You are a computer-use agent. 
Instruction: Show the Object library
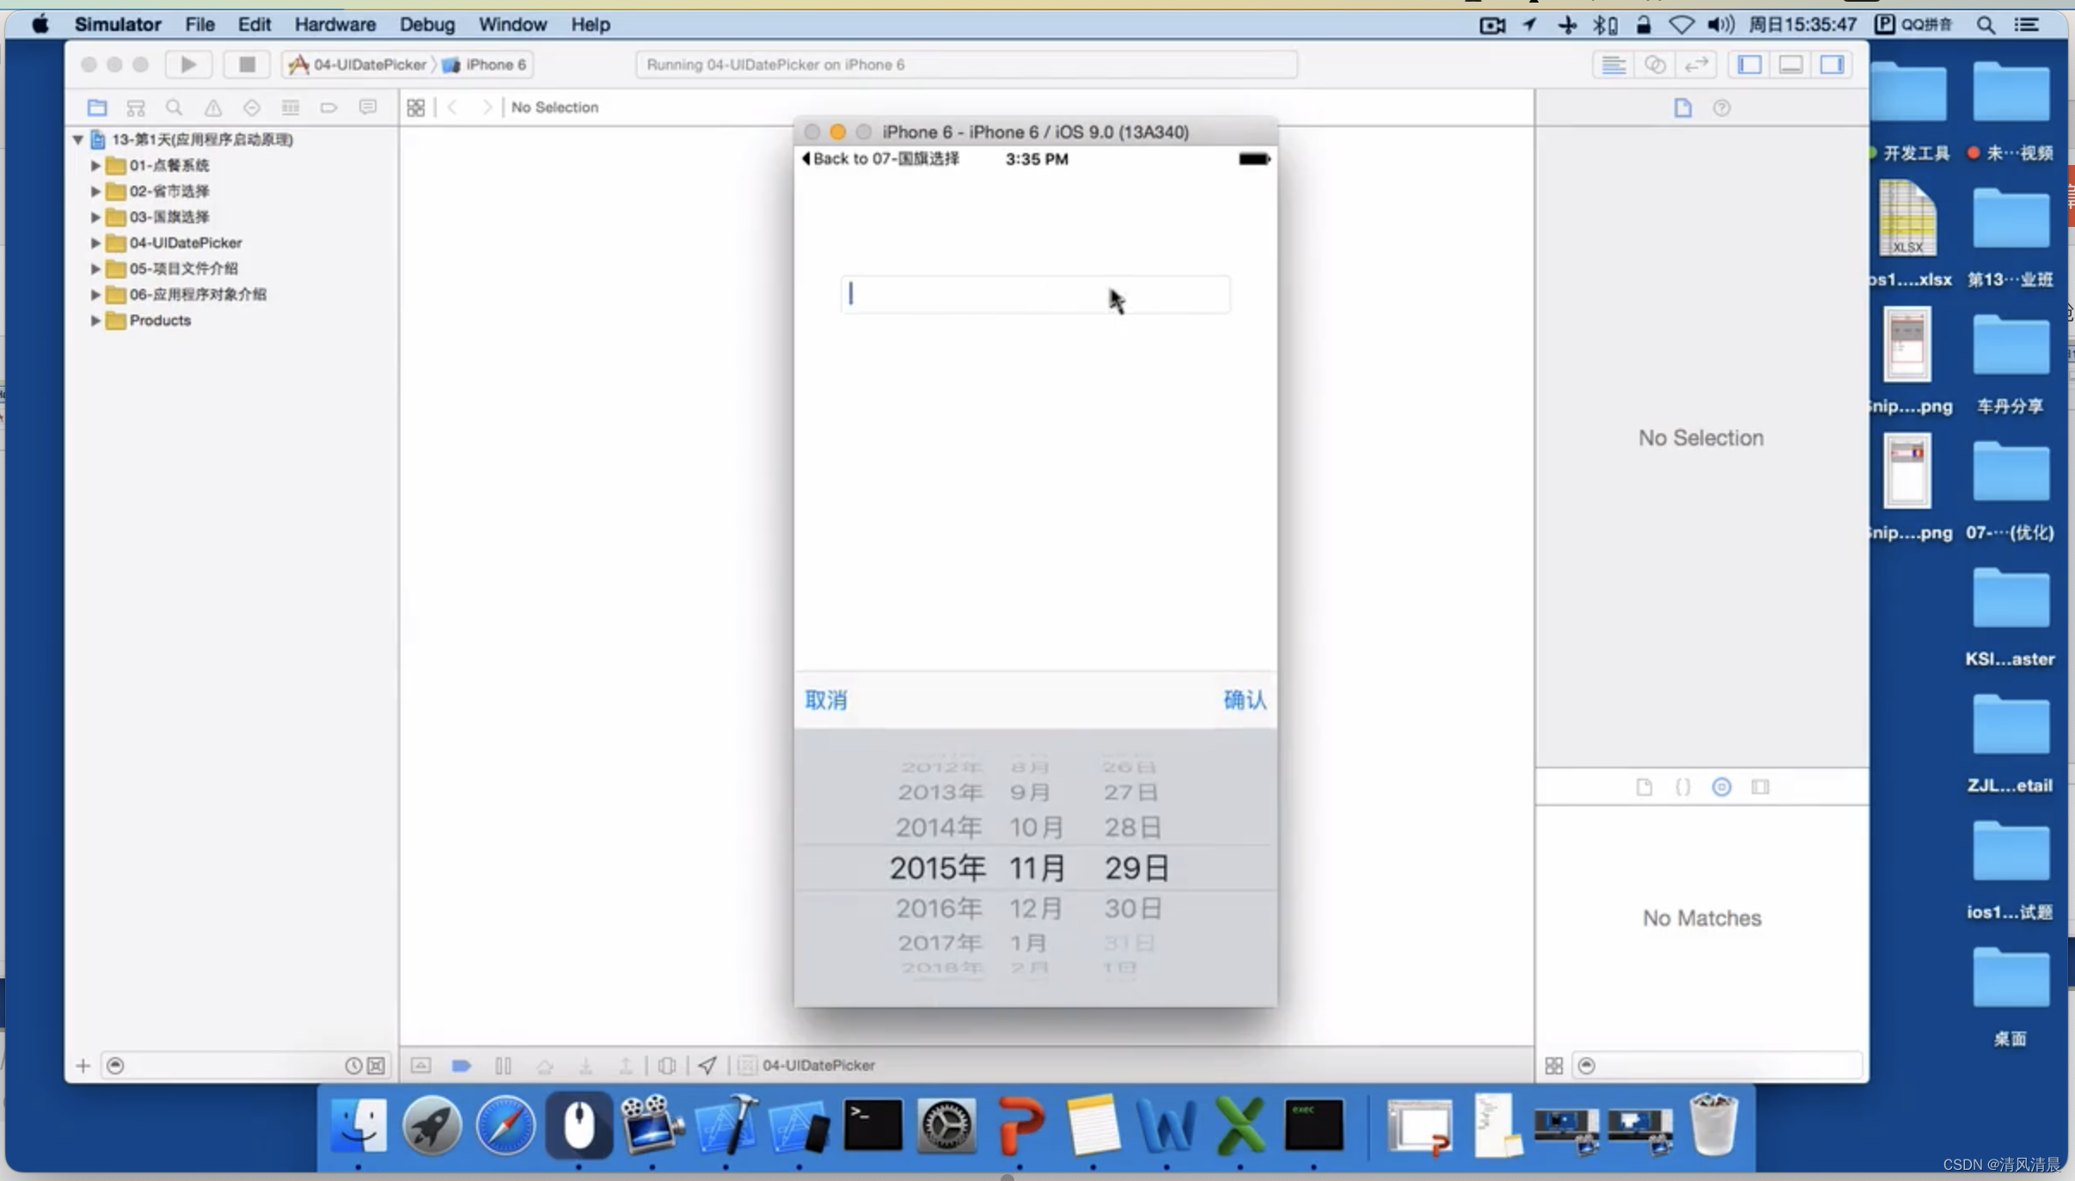[1722, 786]
